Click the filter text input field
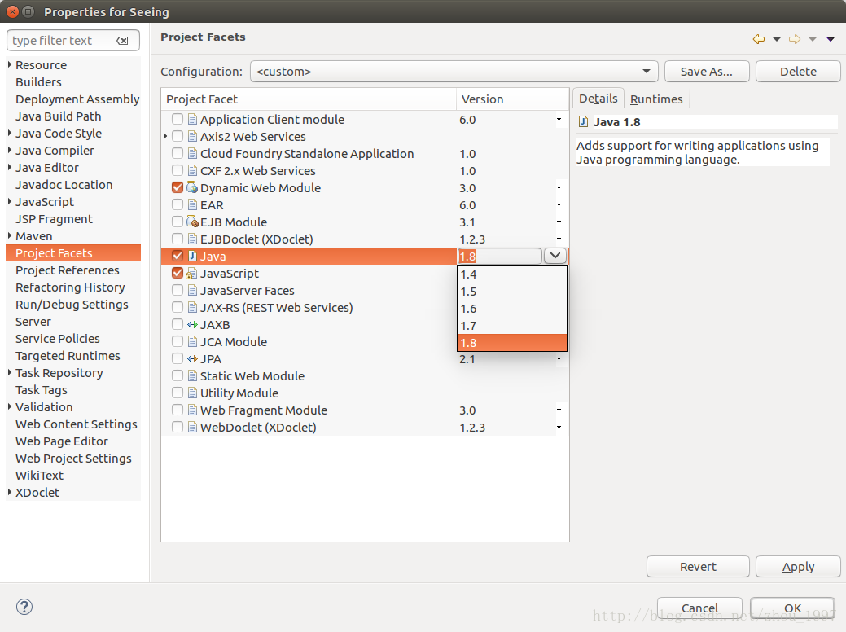 pyautogui.click(x=72, y=41)
